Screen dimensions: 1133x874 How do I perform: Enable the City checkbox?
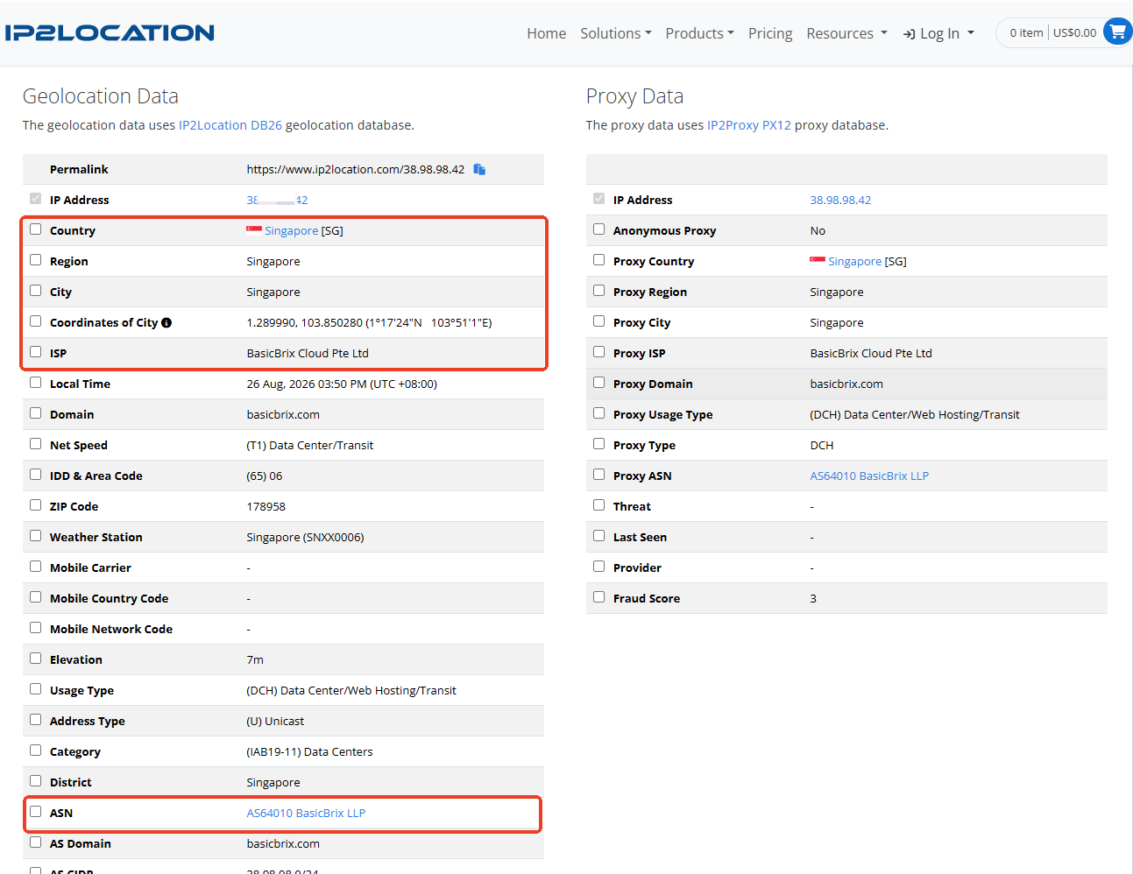tap(36, 291)
